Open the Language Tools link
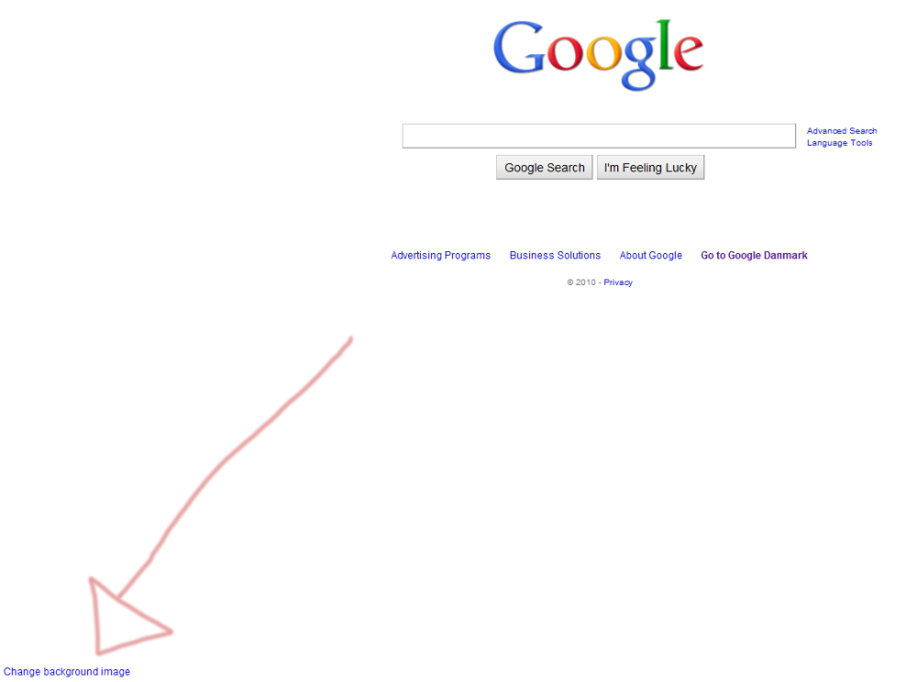The width and height of the screenshot is (917, 682). pyautogui.click(x=839, y=143)
